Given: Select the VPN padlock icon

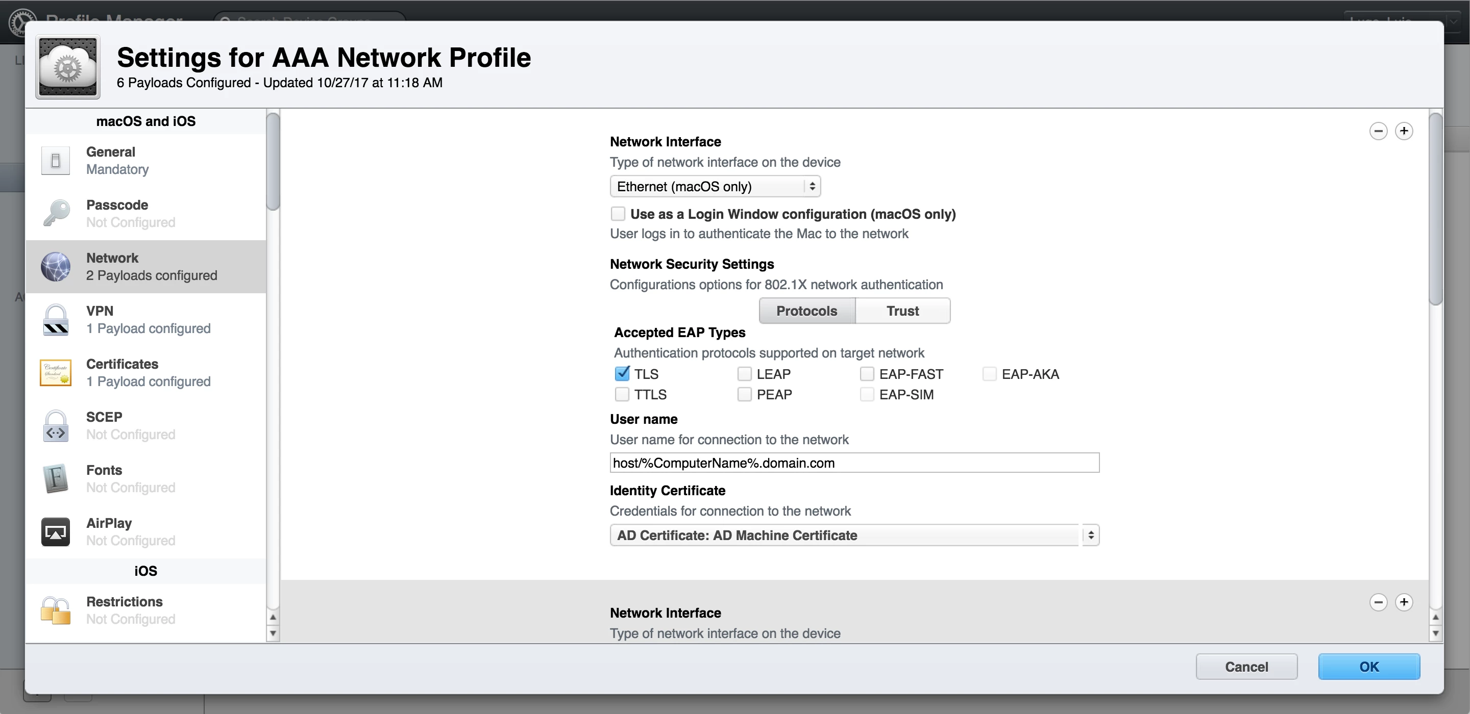Looking at the screenshot, I should [x=56, y=319].
